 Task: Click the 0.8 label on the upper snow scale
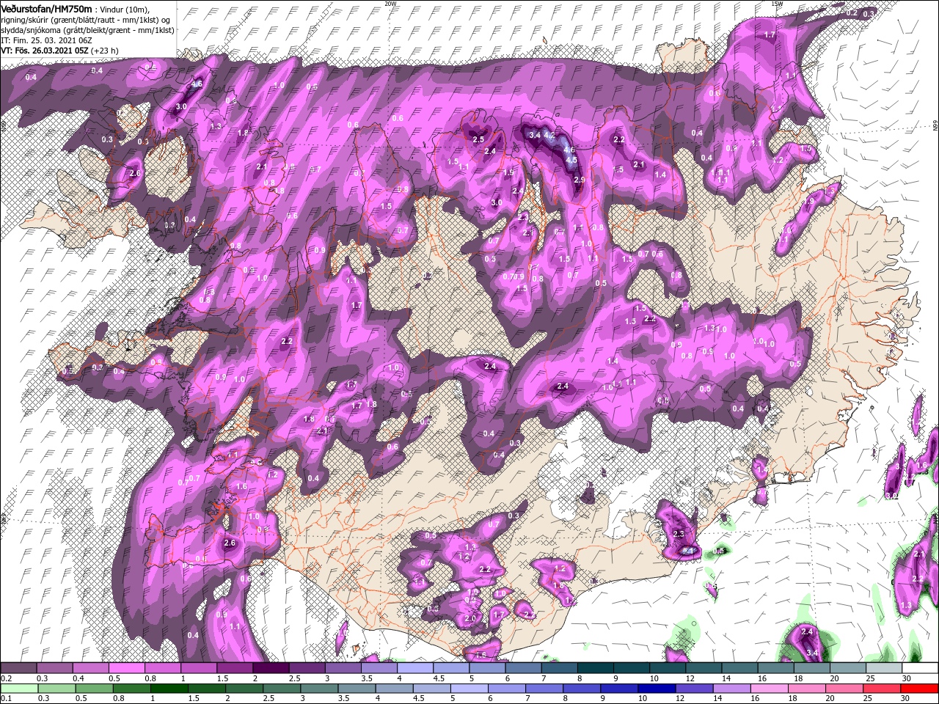(150, 678)
